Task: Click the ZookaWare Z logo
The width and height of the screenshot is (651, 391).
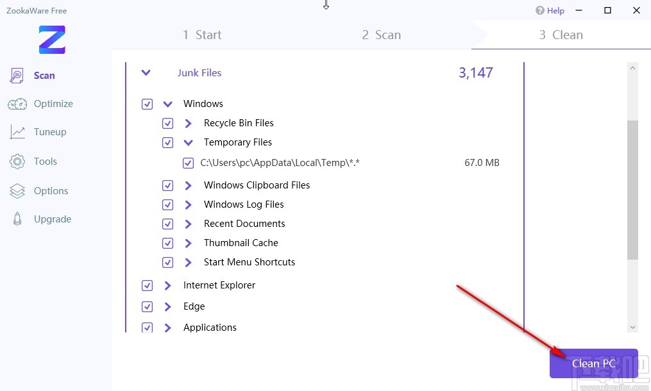Action: [x=52, y=40]
